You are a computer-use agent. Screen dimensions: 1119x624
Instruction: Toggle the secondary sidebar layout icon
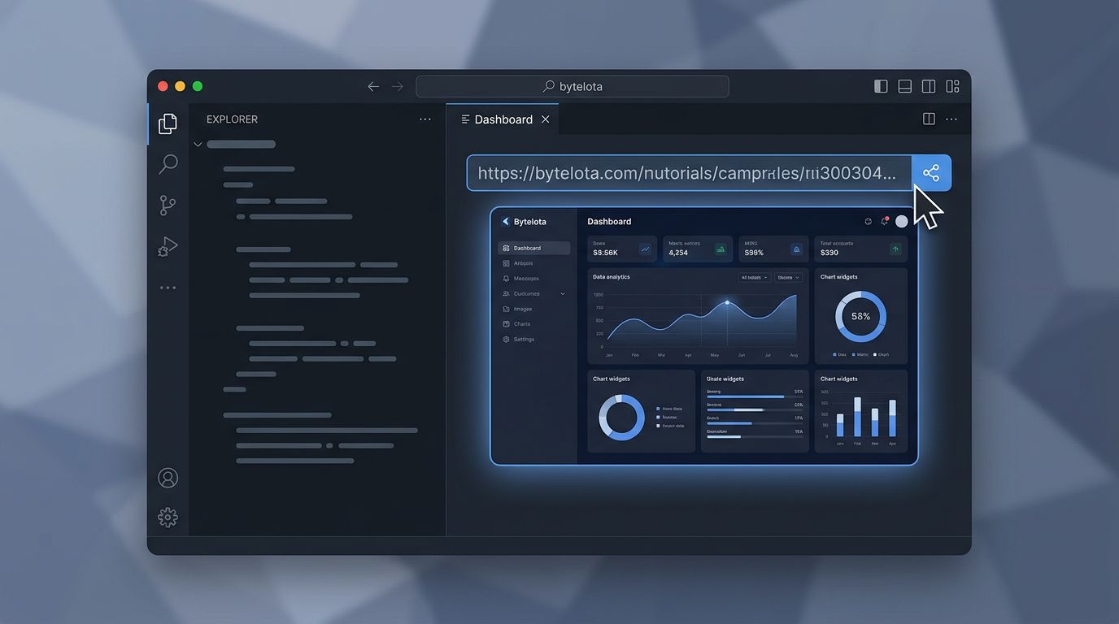[929, 86]
